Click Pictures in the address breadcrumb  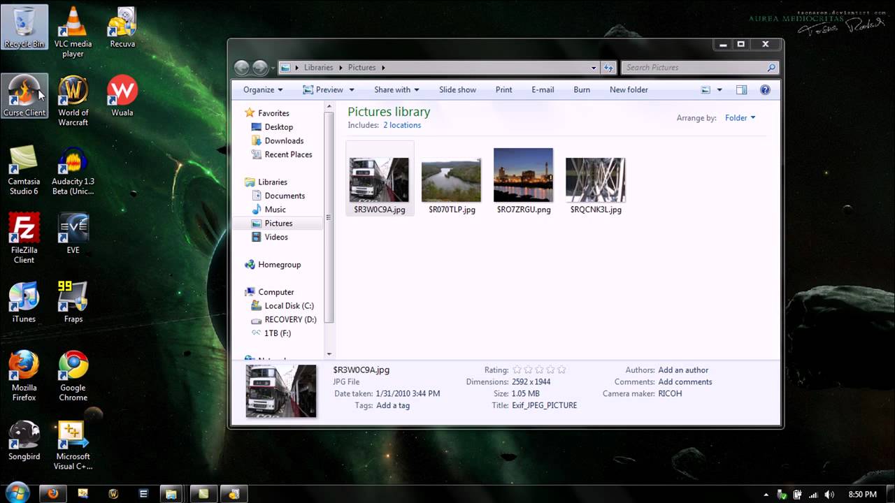tap(361, 68)
